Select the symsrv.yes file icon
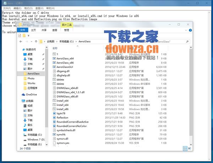This screenshot has width=213, height=163. tap(54, 143)
